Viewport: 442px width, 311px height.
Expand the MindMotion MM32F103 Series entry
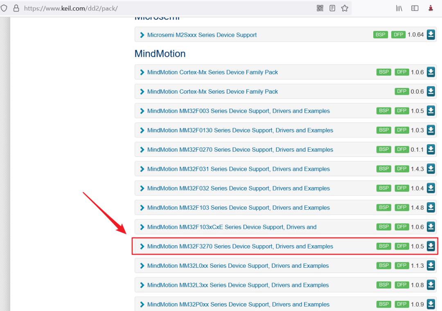pos(142,208)
